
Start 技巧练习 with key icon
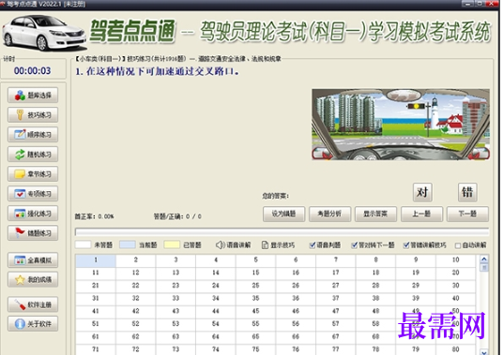pos(33,114)
